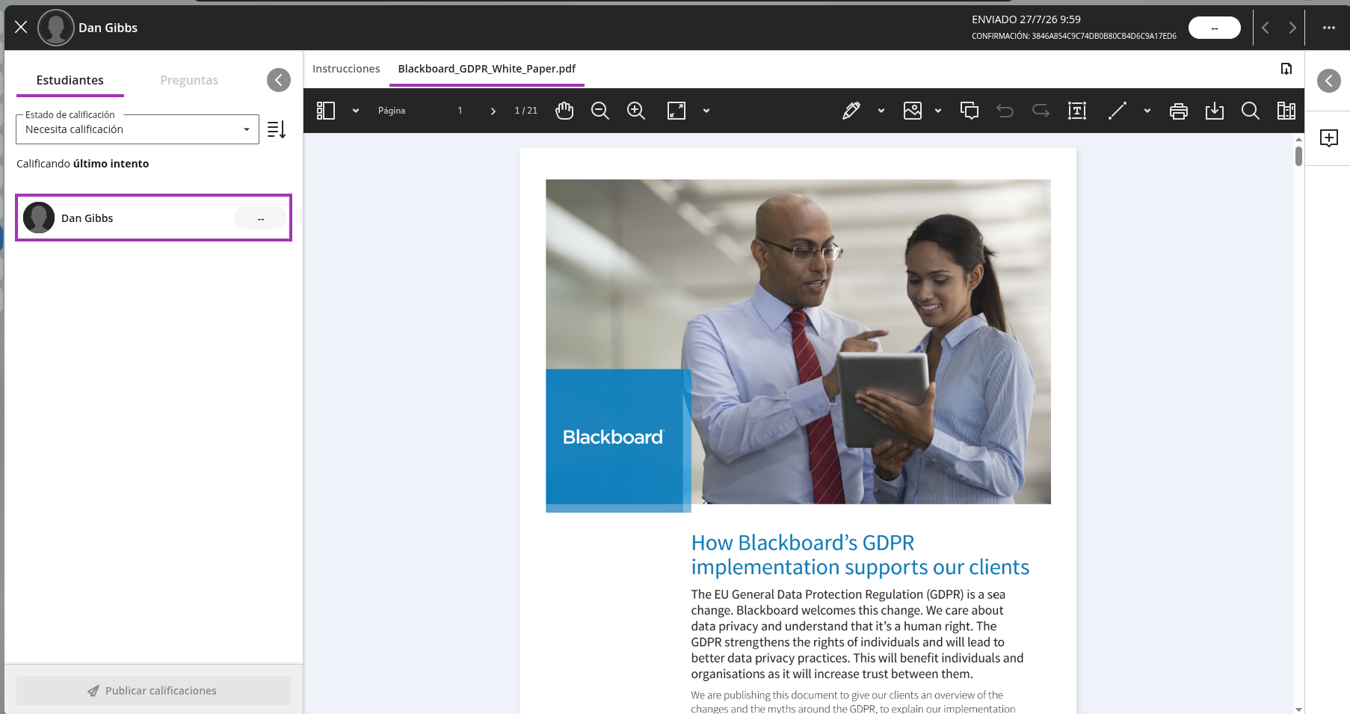Go to the previous submission arrow
Viewport: 1350px width, 714px height.
[x=1266, y=28]
